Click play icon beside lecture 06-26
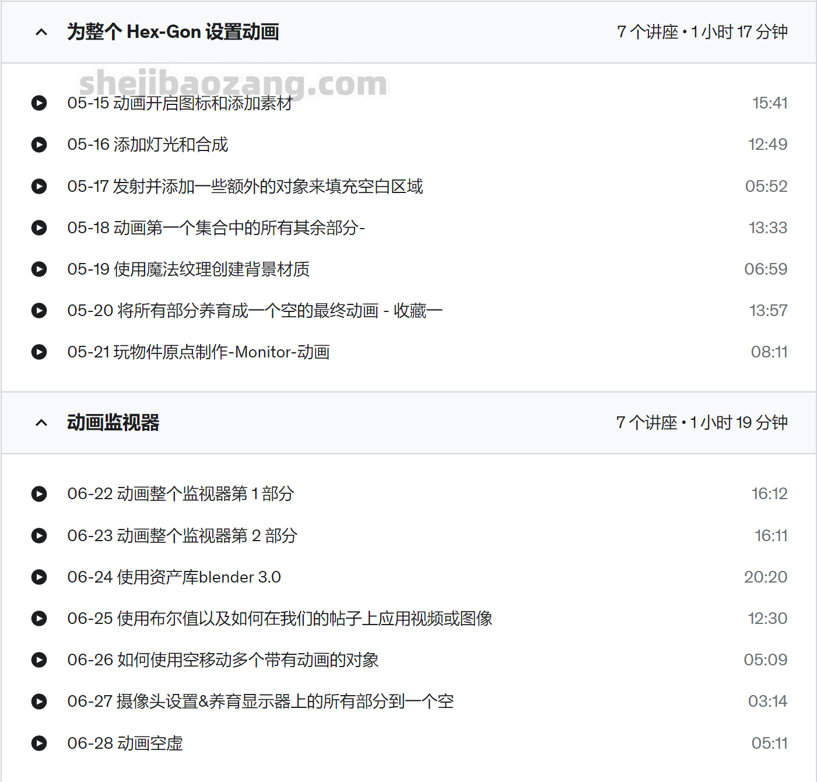 click(x=39, y=660)
